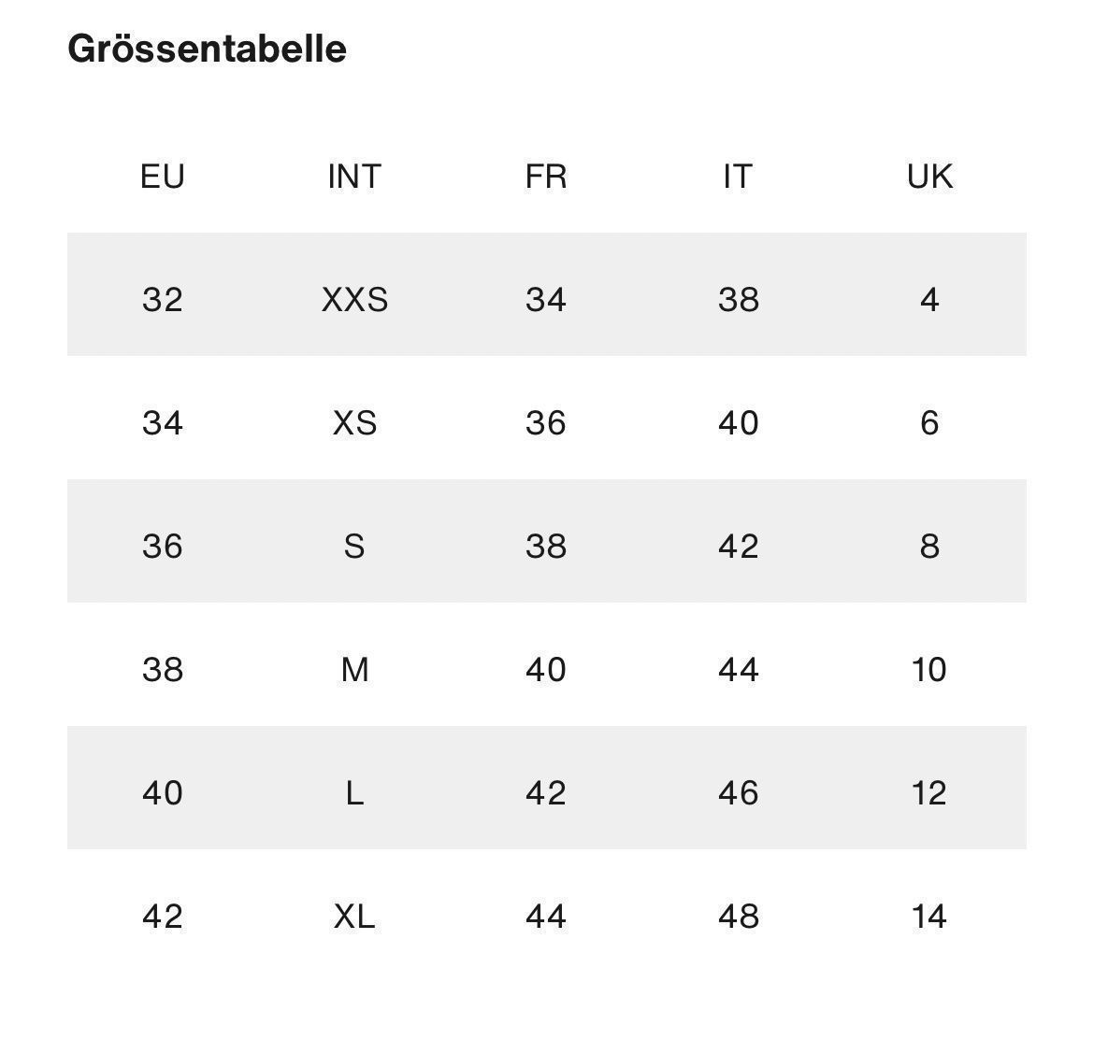
Task: Click UK size 6 cell
Action: [x=929, y=423]
